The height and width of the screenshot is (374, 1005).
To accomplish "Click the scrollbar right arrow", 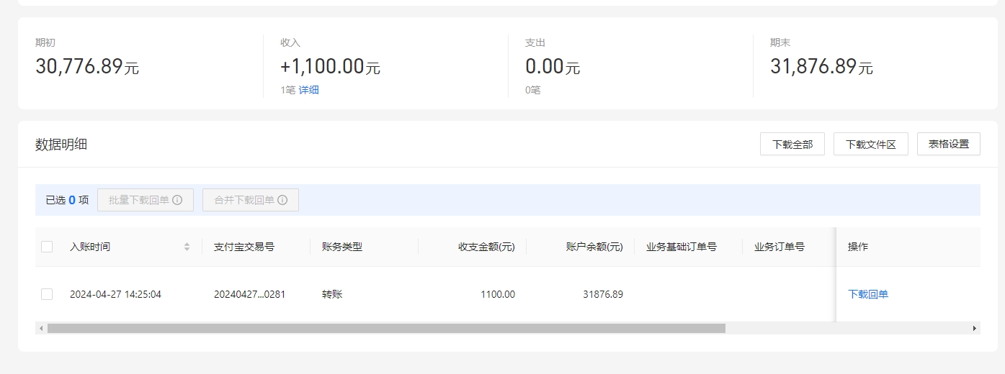I will tap(975, 328).
